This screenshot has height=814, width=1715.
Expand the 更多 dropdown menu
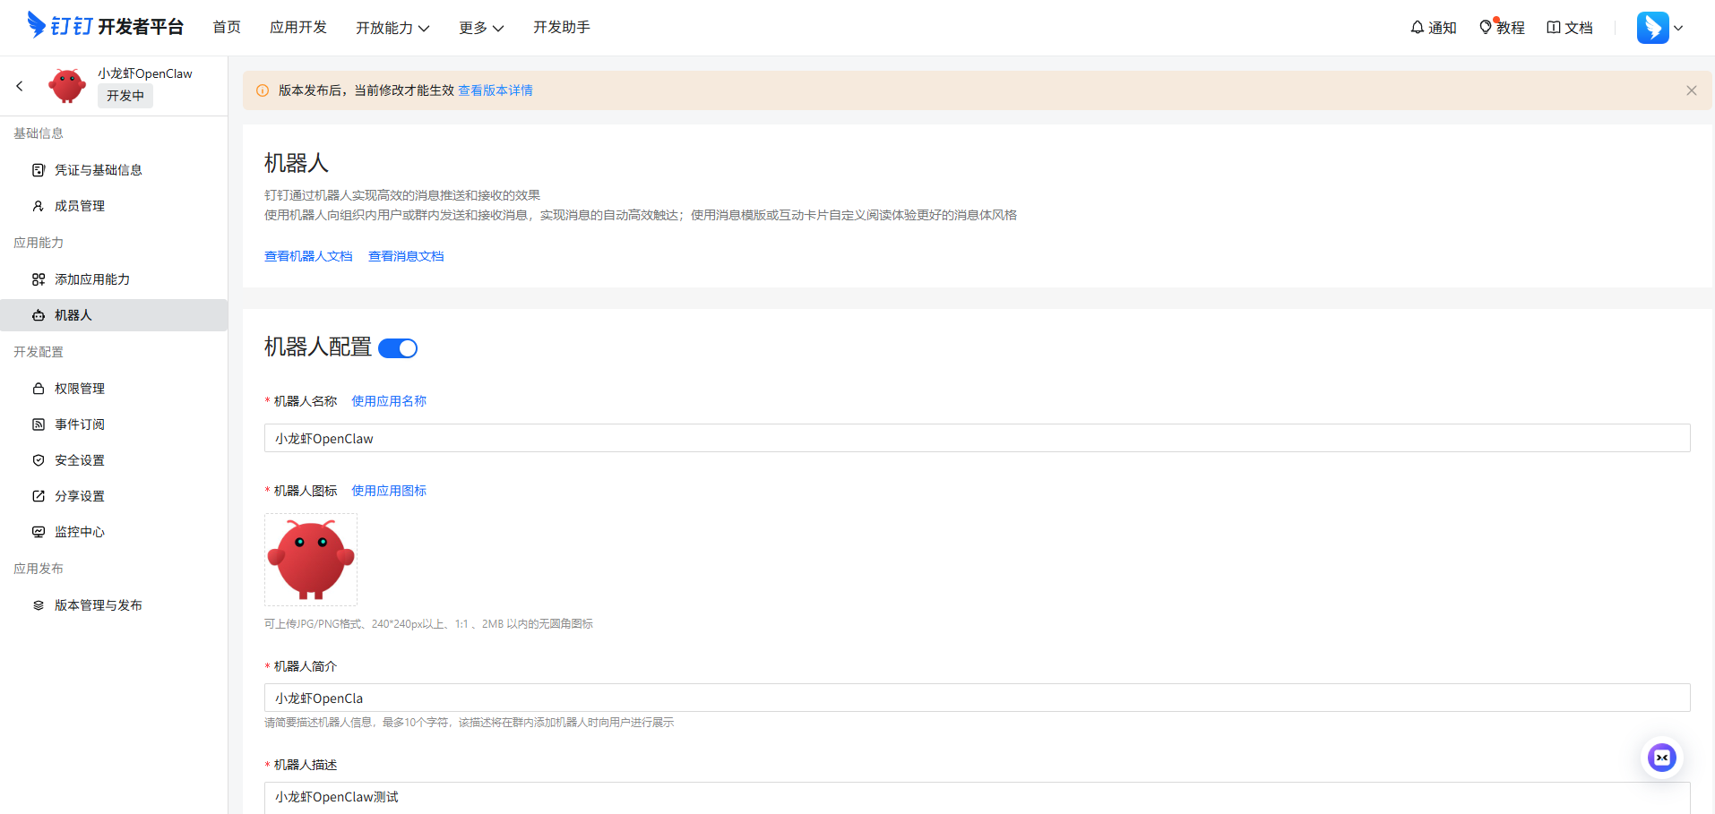[481, 28]
